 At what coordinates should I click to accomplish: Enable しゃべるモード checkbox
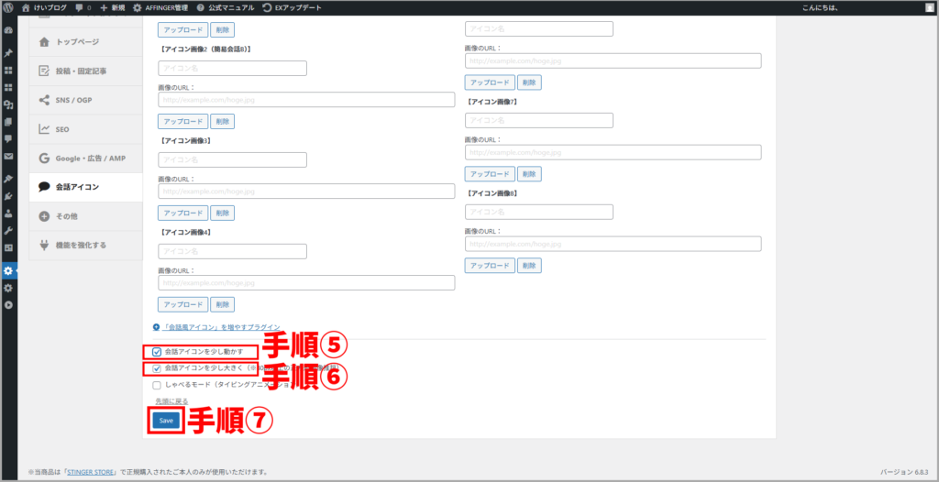click(157, 385)
